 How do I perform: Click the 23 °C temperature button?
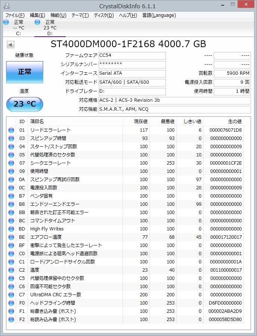(25, 104)
